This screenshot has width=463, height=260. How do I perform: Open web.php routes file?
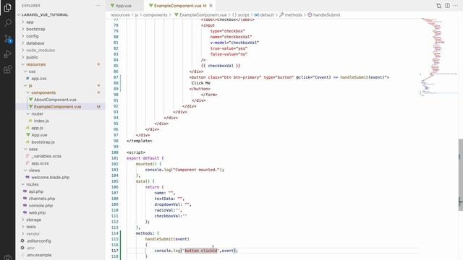point(37,213)
